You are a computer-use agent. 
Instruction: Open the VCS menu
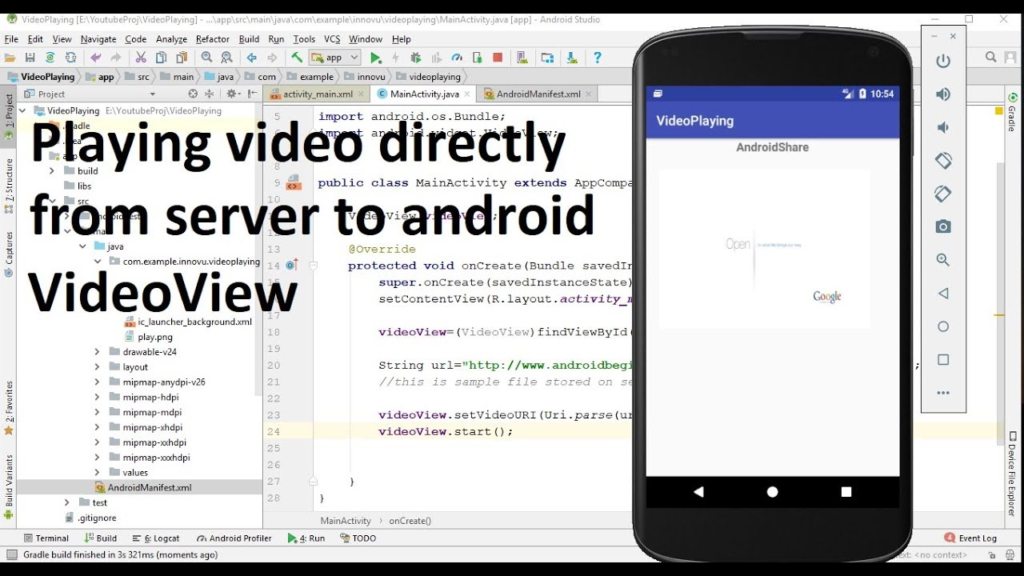click(332, 39)
